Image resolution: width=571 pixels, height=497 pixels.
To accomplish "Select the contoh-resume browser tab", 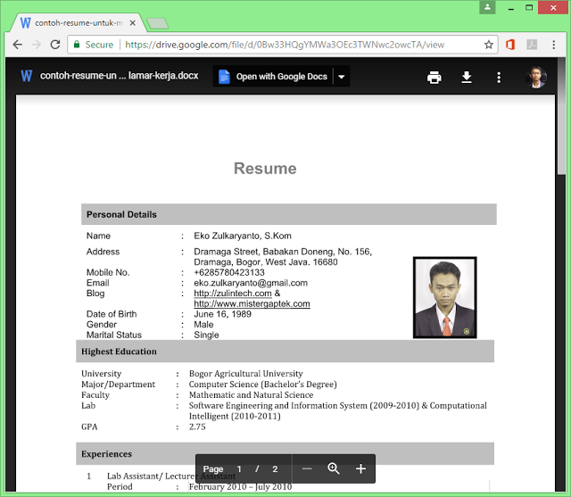I will point(77,21).
